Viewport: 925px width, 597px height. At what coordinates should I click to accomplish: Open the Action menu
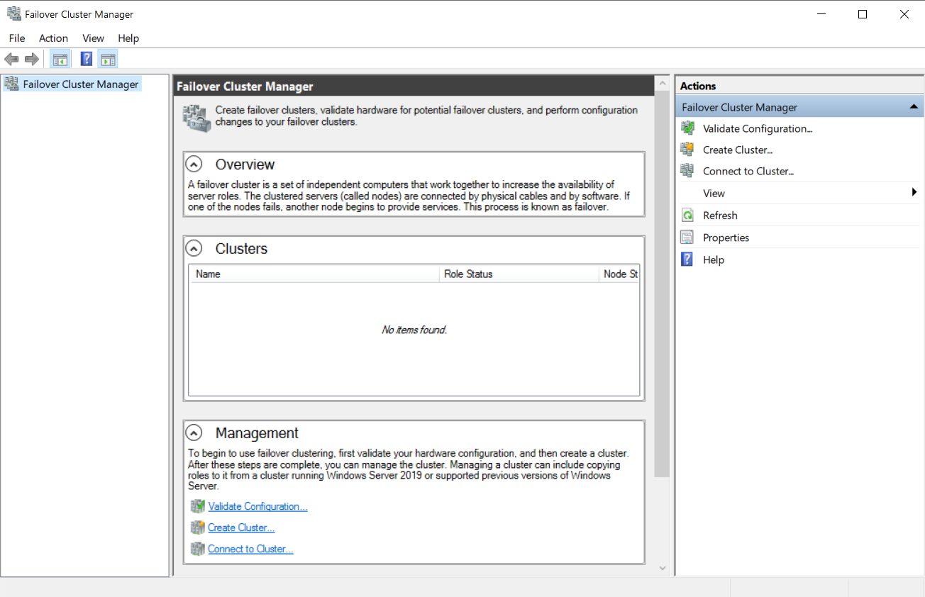(53, 38)
